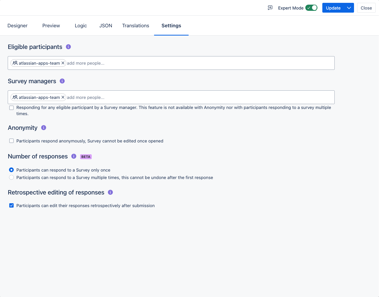Switch to the Designer tab
Viewport: 379px width, 297px height.
18,26
